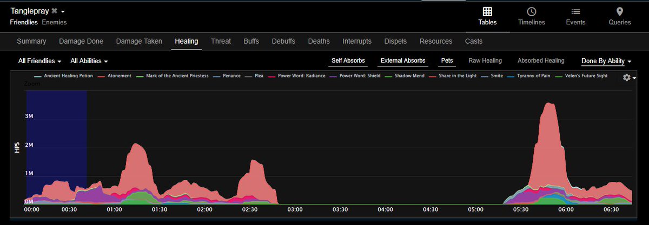This screenshot has height=225, width=649.
Task: Open the Queries pin icon
Action: 620,11
